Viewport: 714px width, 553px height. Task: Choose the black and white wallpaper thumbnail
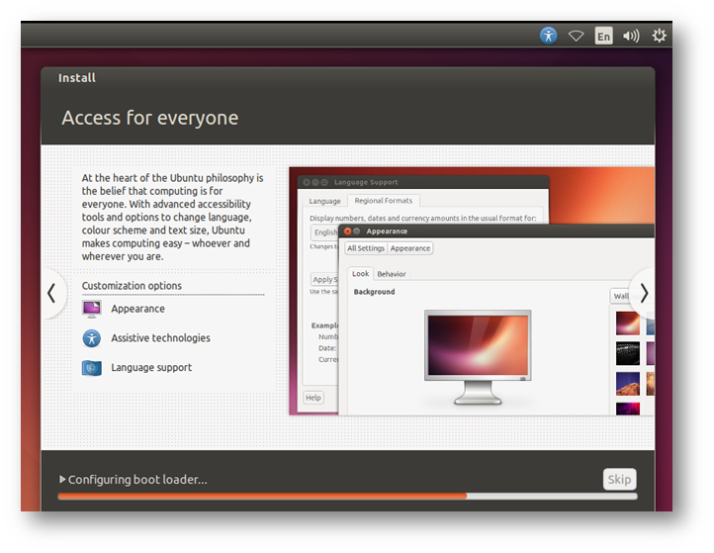point(628,353)
